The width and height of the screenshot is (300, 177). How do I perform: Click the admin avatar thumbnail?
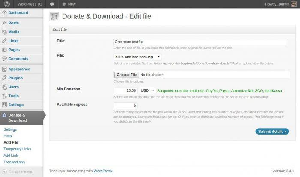point(294,4)
